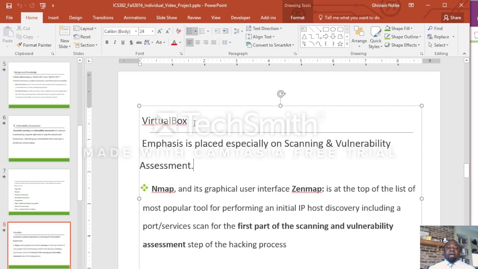Screen dimensions: 478x269
Task: Decrease the list indent level
Action: tap(217, 31)
